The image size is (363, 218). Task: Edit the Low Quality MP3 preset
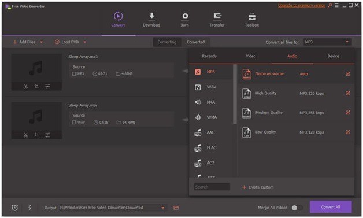348,132
